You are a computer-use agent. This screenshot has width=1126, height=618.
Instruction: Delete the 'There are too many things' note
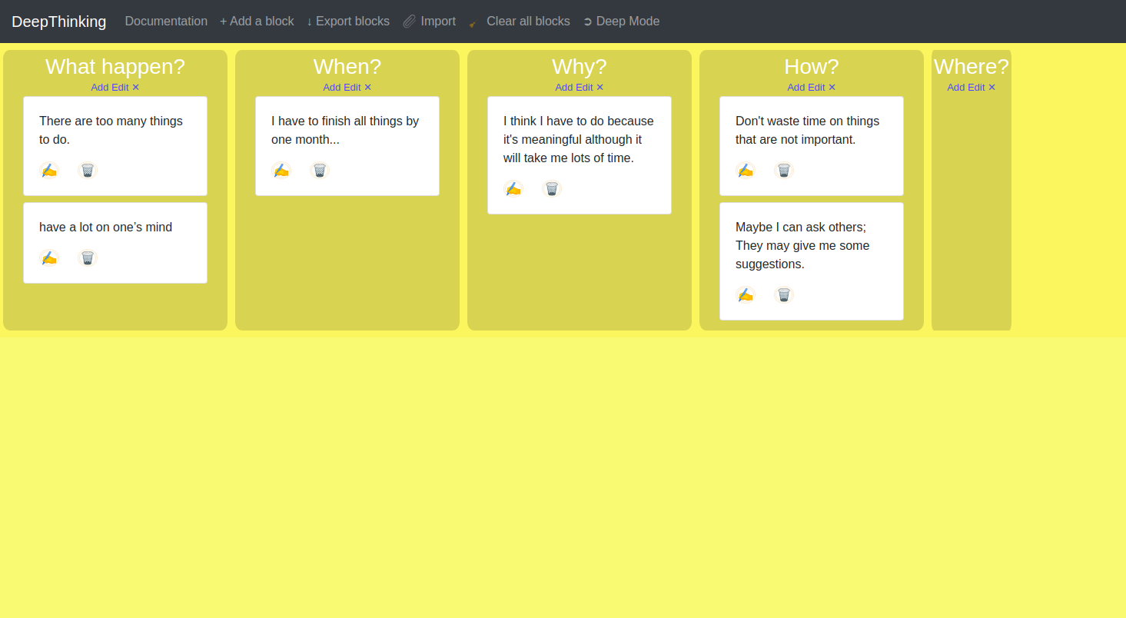pyautogui.click(x=88, y=171)
